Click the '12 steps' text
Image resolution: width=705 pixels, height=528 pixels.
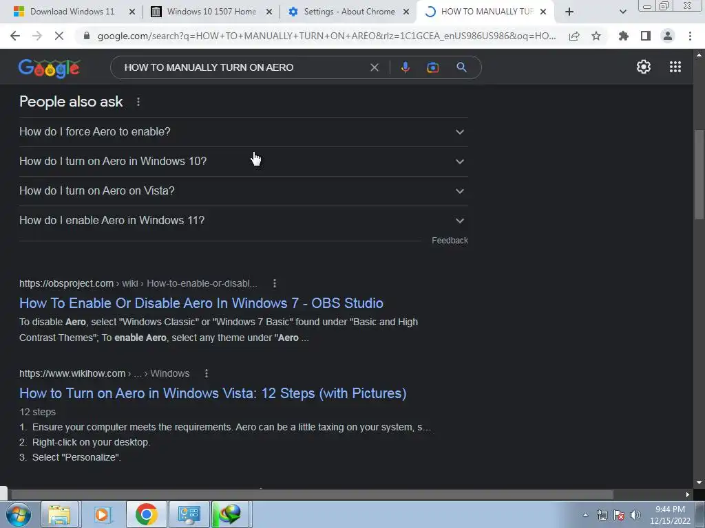pos(37,412)
